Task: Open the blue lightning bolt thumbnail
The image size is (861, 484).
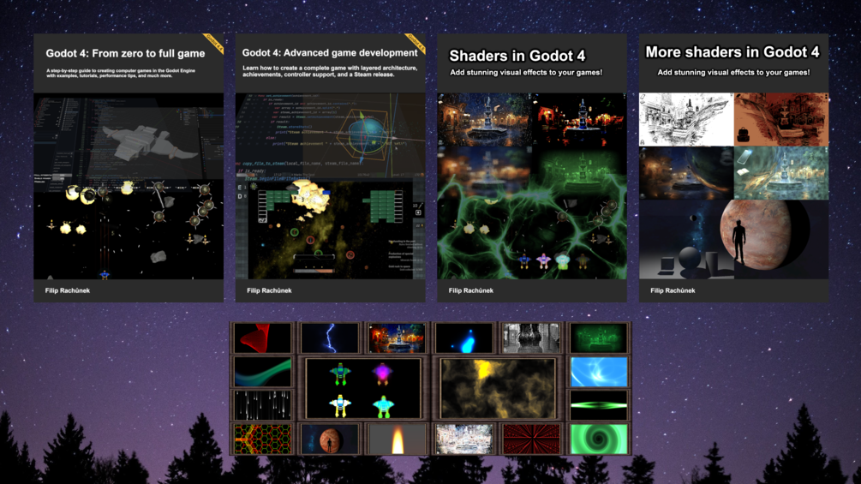Action: pos(330,338)
